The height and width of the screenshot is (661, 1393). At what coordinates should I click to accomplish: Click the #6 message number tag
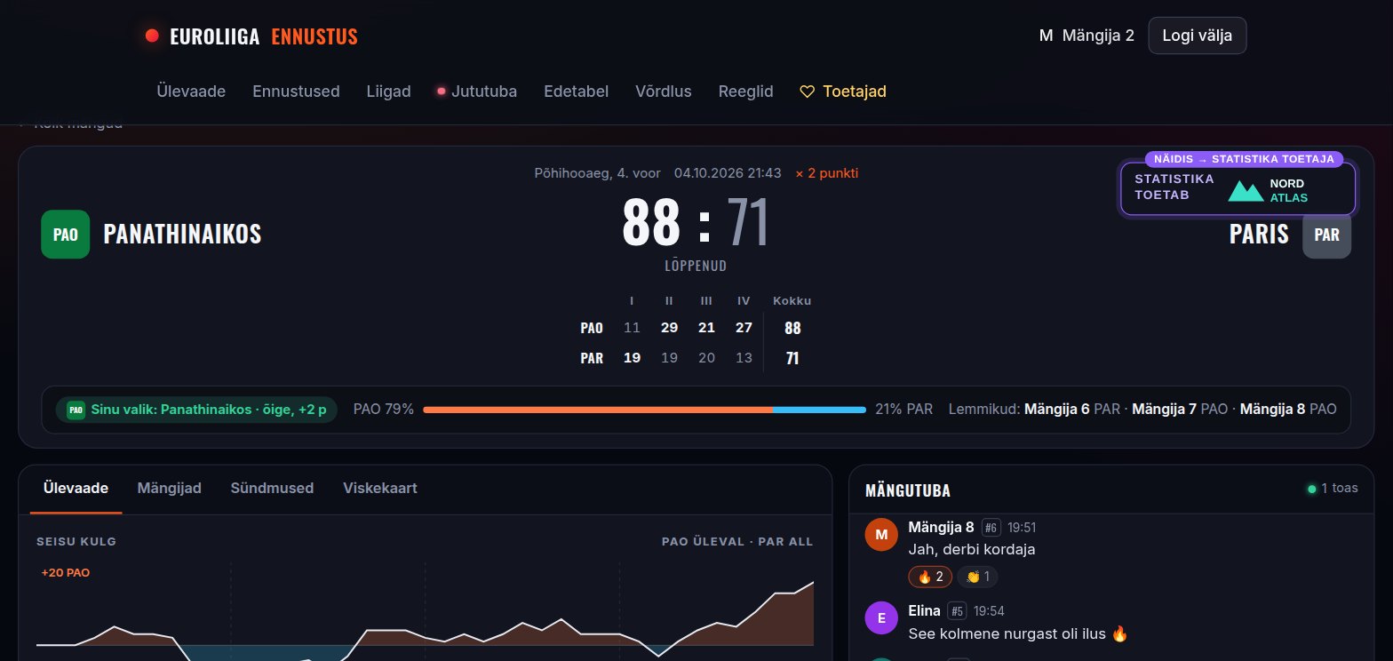[991, 528]
